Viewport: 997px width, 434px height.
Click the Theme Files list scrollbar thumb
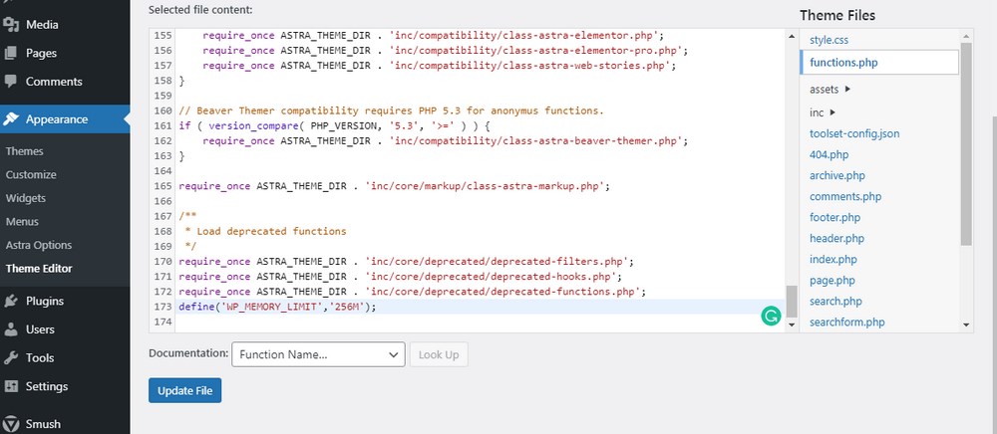966,144
